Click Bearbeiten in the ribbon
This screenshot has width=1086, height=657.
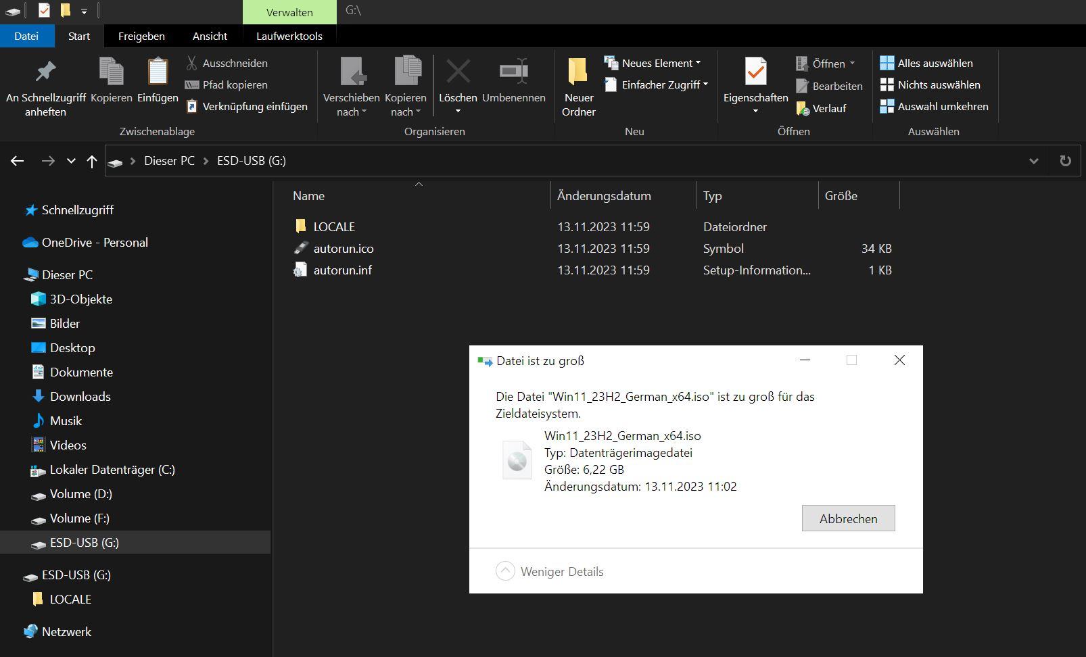pos(829,86)
